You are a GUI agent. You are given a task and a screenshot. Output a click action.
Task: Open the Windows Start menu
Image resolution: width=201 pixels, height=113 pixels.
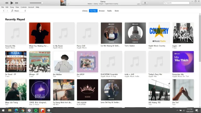click(3, 110)
